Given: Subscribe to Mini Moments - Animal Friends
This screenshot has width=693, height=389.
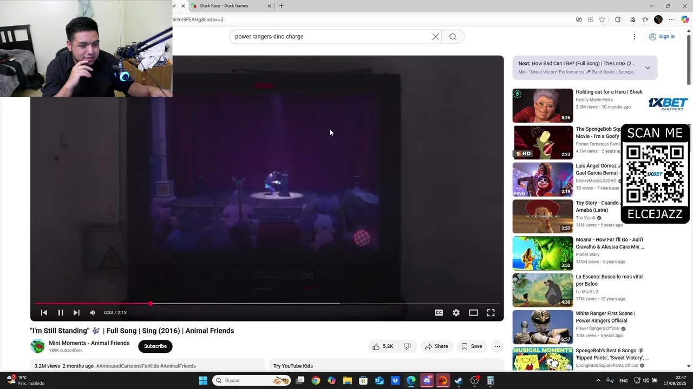Looking at the screenshot, I should tap(155, 346).
